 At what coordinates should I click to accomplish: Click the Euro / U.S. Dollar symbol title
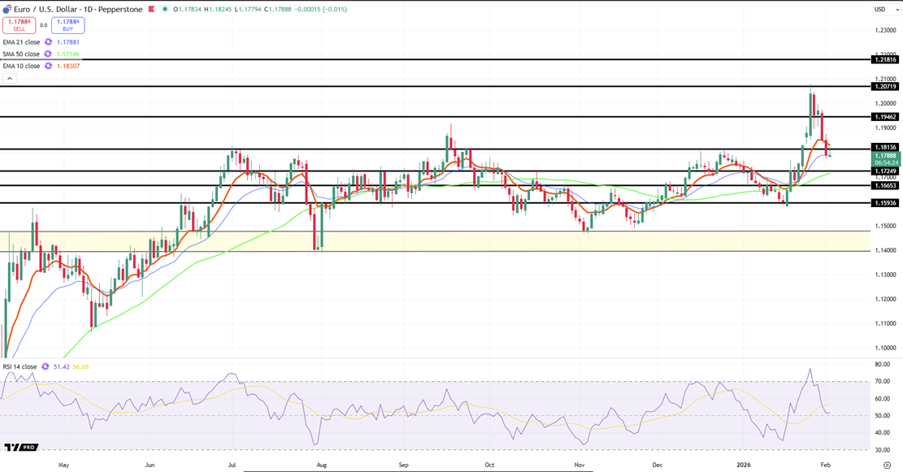coord(49,9)
